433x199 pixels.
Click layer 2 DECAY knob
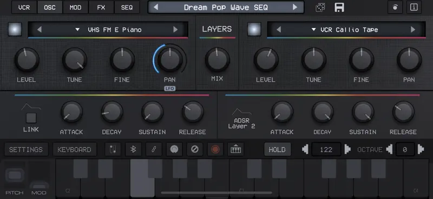pos(323,112)
